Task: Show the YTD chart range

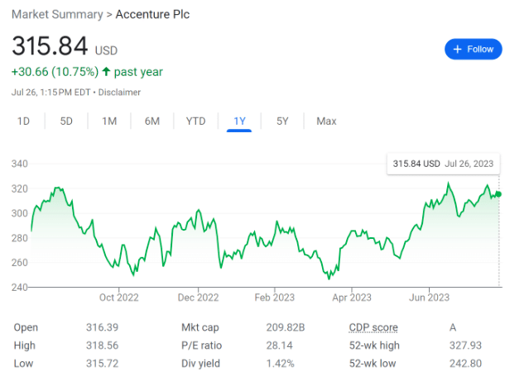Action: point(195,122)
